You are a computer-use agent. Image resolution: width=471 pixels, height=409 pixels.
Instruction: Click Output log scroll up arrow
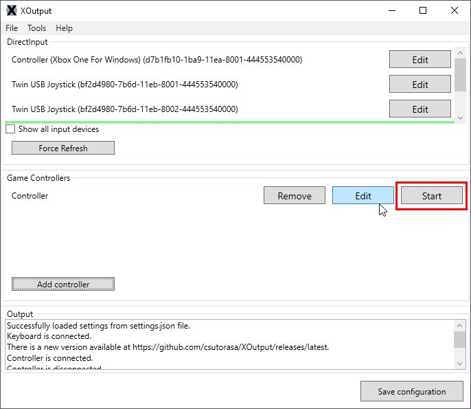click(459, 325)
